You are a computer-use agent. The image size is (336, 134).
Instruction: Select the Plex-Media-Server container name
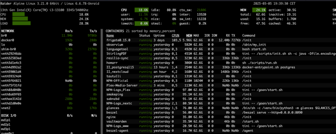(x=122, y=86)
